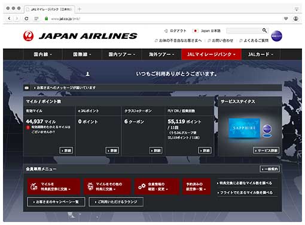Screen dimensions: 305x225
Task: Click the airplane ticket exchange icon
Action: coord(34,186)
